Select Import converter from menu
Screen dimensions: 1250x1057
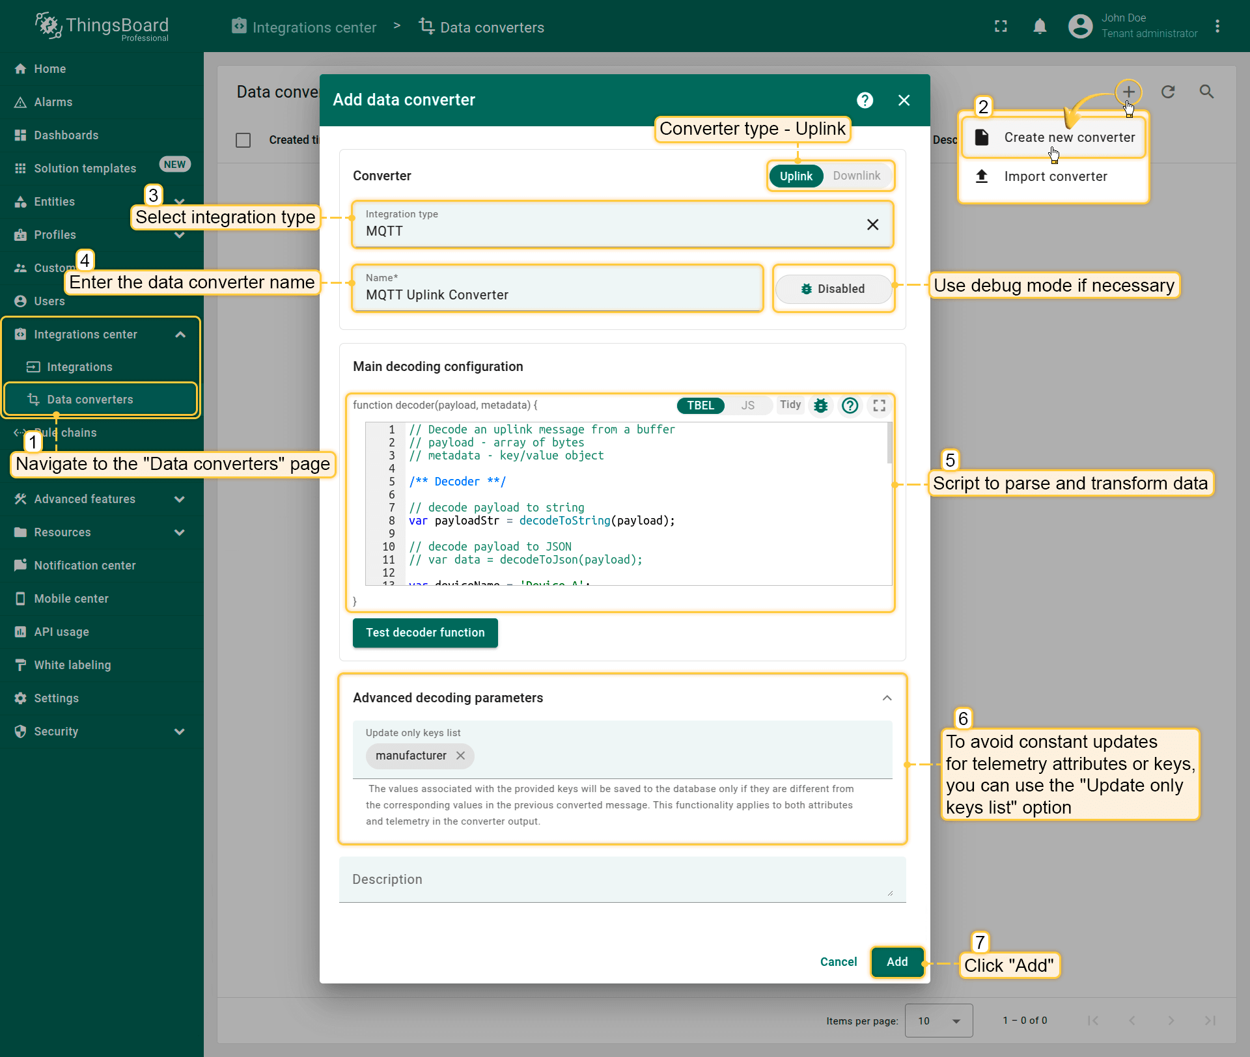(1055, 176)
